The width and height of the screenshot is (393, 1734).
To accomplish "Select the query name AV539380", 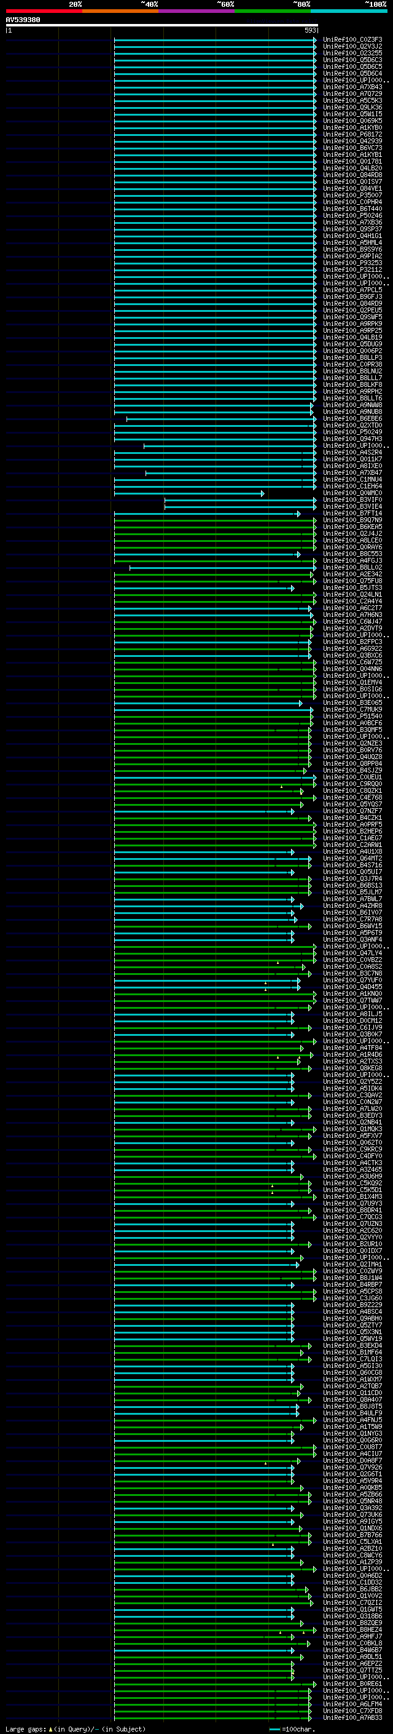I will tap(23, 20).
